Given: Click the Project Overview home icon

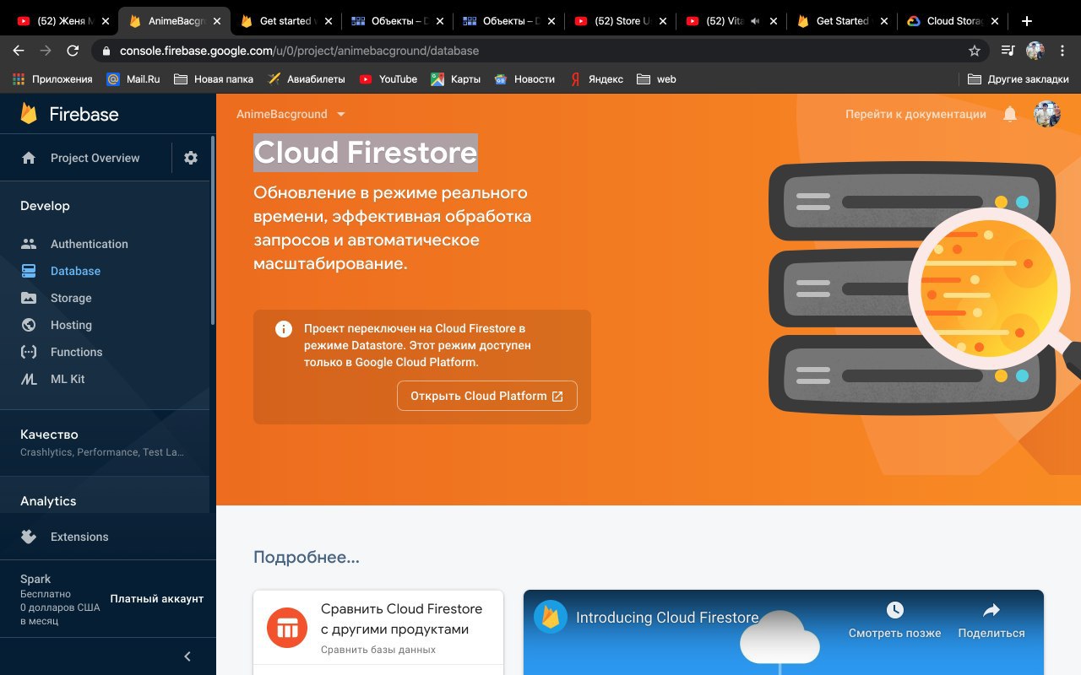Looking at the screenshot, I should 29,158.
